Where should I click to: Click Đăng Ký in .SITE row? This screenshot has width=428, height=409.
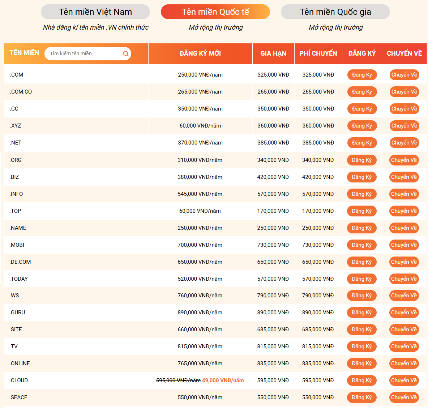[362, 330]
